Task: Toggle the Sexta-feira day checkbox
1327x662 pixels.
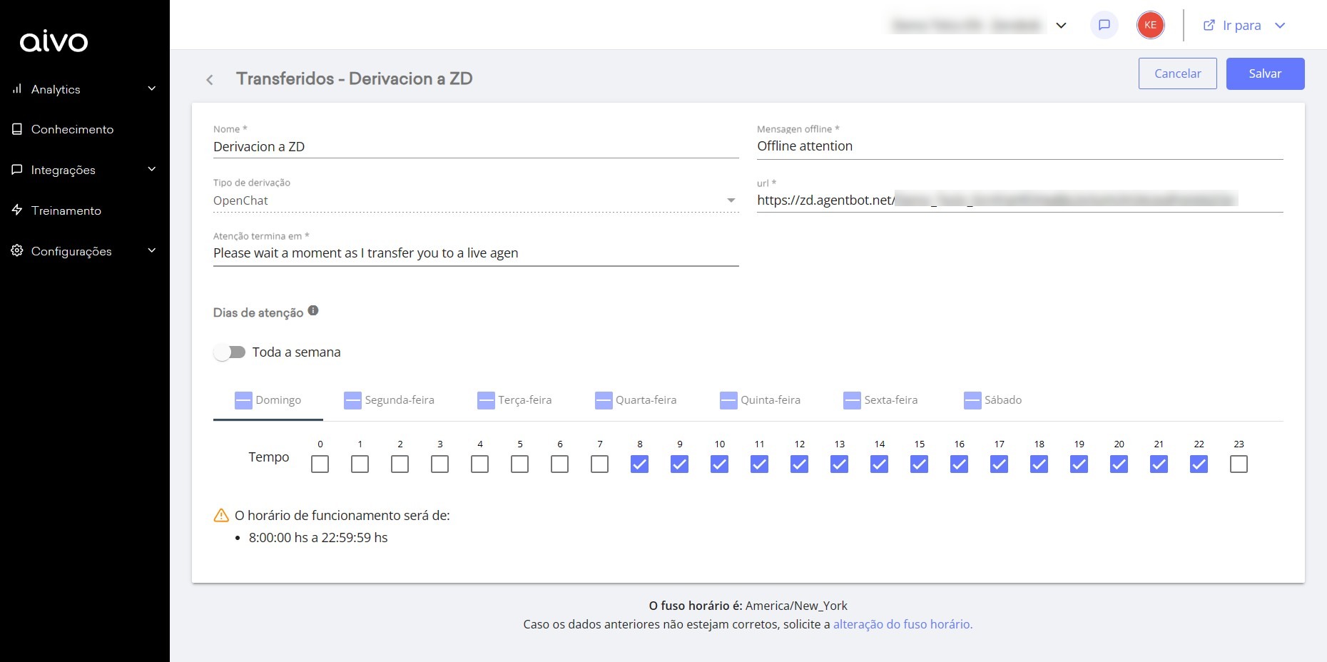Action: coord(852,400)
